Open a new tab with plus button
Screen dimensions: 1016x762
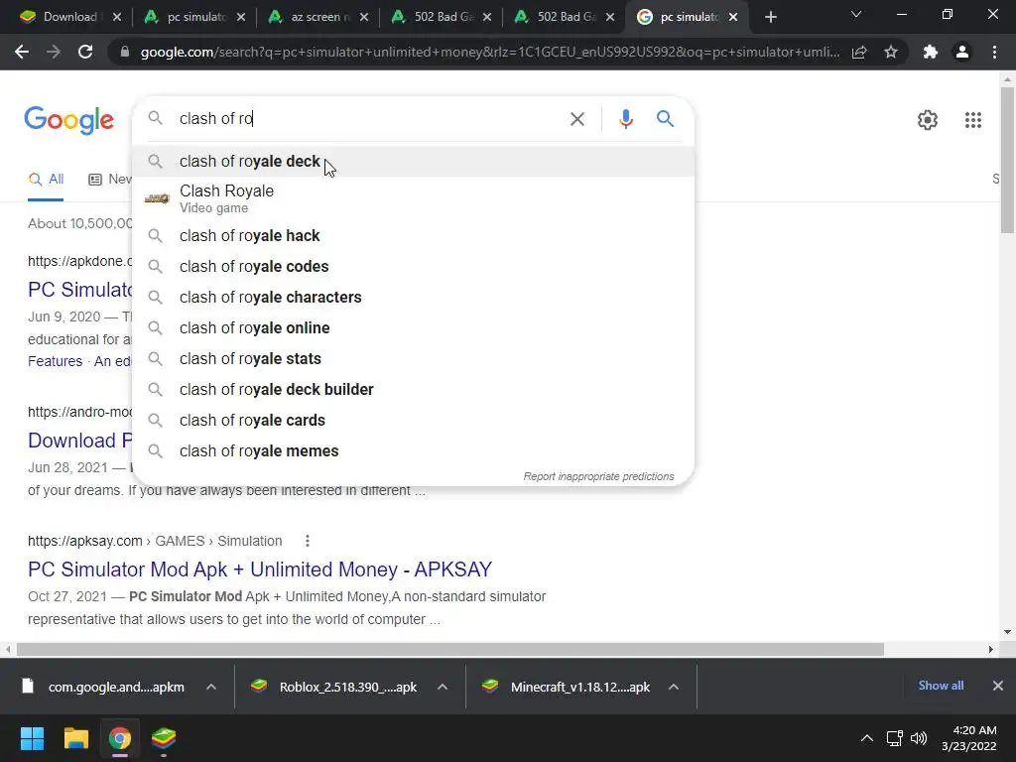click(770, 18)
